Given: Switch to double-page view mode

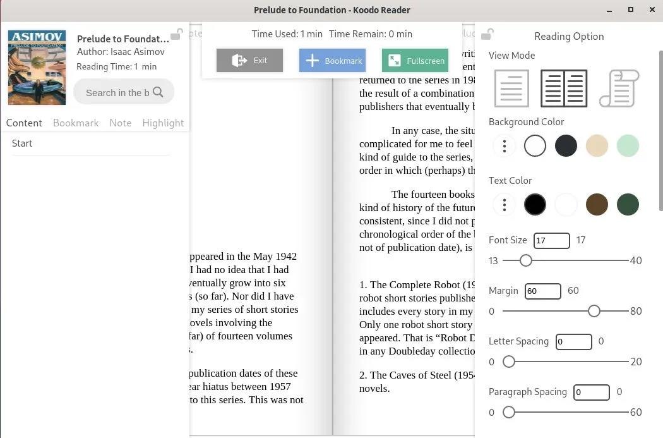Looking at the screenshot, I should [564, 88].
